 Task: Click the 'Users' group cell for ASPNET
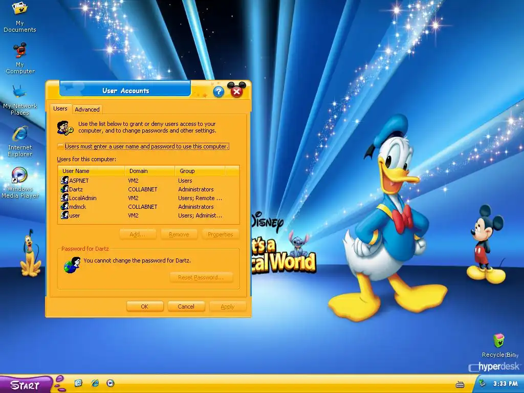point(185,181)
